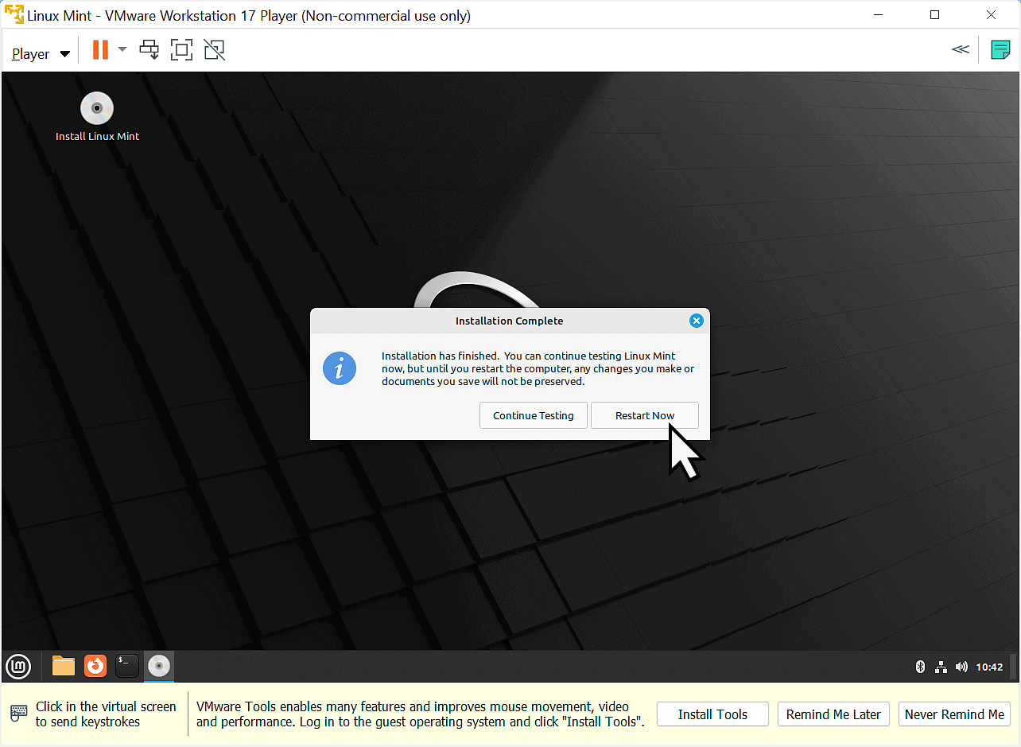Open the Bluetooth tray icon
Screen dimensions: 1021x747
pos(921,667)
